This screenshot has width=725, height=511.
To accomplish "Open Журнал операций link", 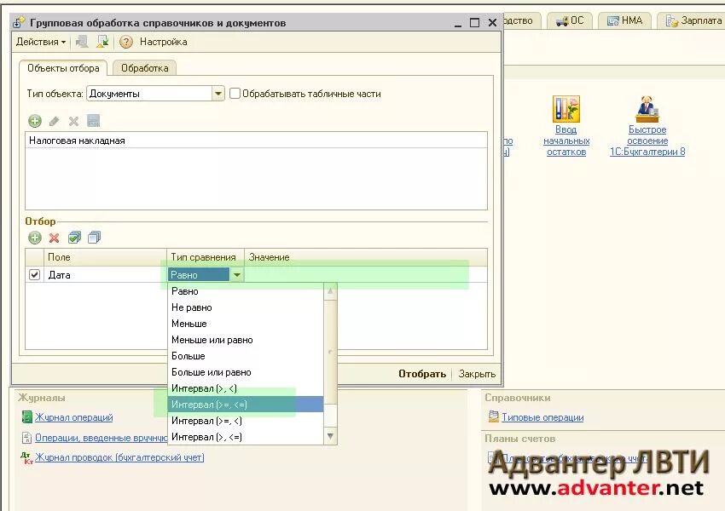I will tap(74, 417).
